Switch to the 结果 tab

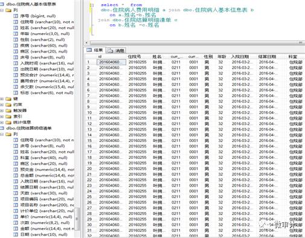point(95,50)
